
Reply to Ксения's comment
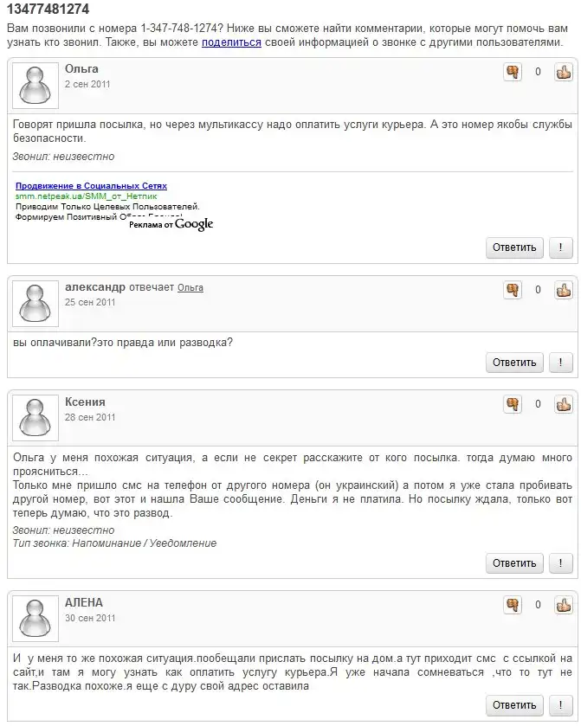click(514, 563)
